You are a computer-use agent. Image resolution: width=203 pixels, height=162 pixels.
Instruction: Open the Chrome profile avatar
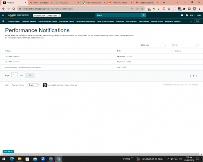194,9
